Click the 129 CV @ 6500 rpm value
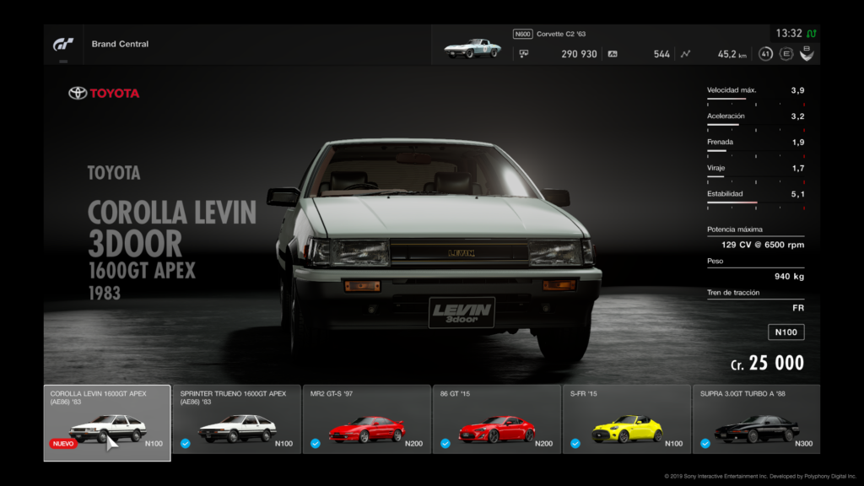Screen dimensions: 864x486 point(763,245)
